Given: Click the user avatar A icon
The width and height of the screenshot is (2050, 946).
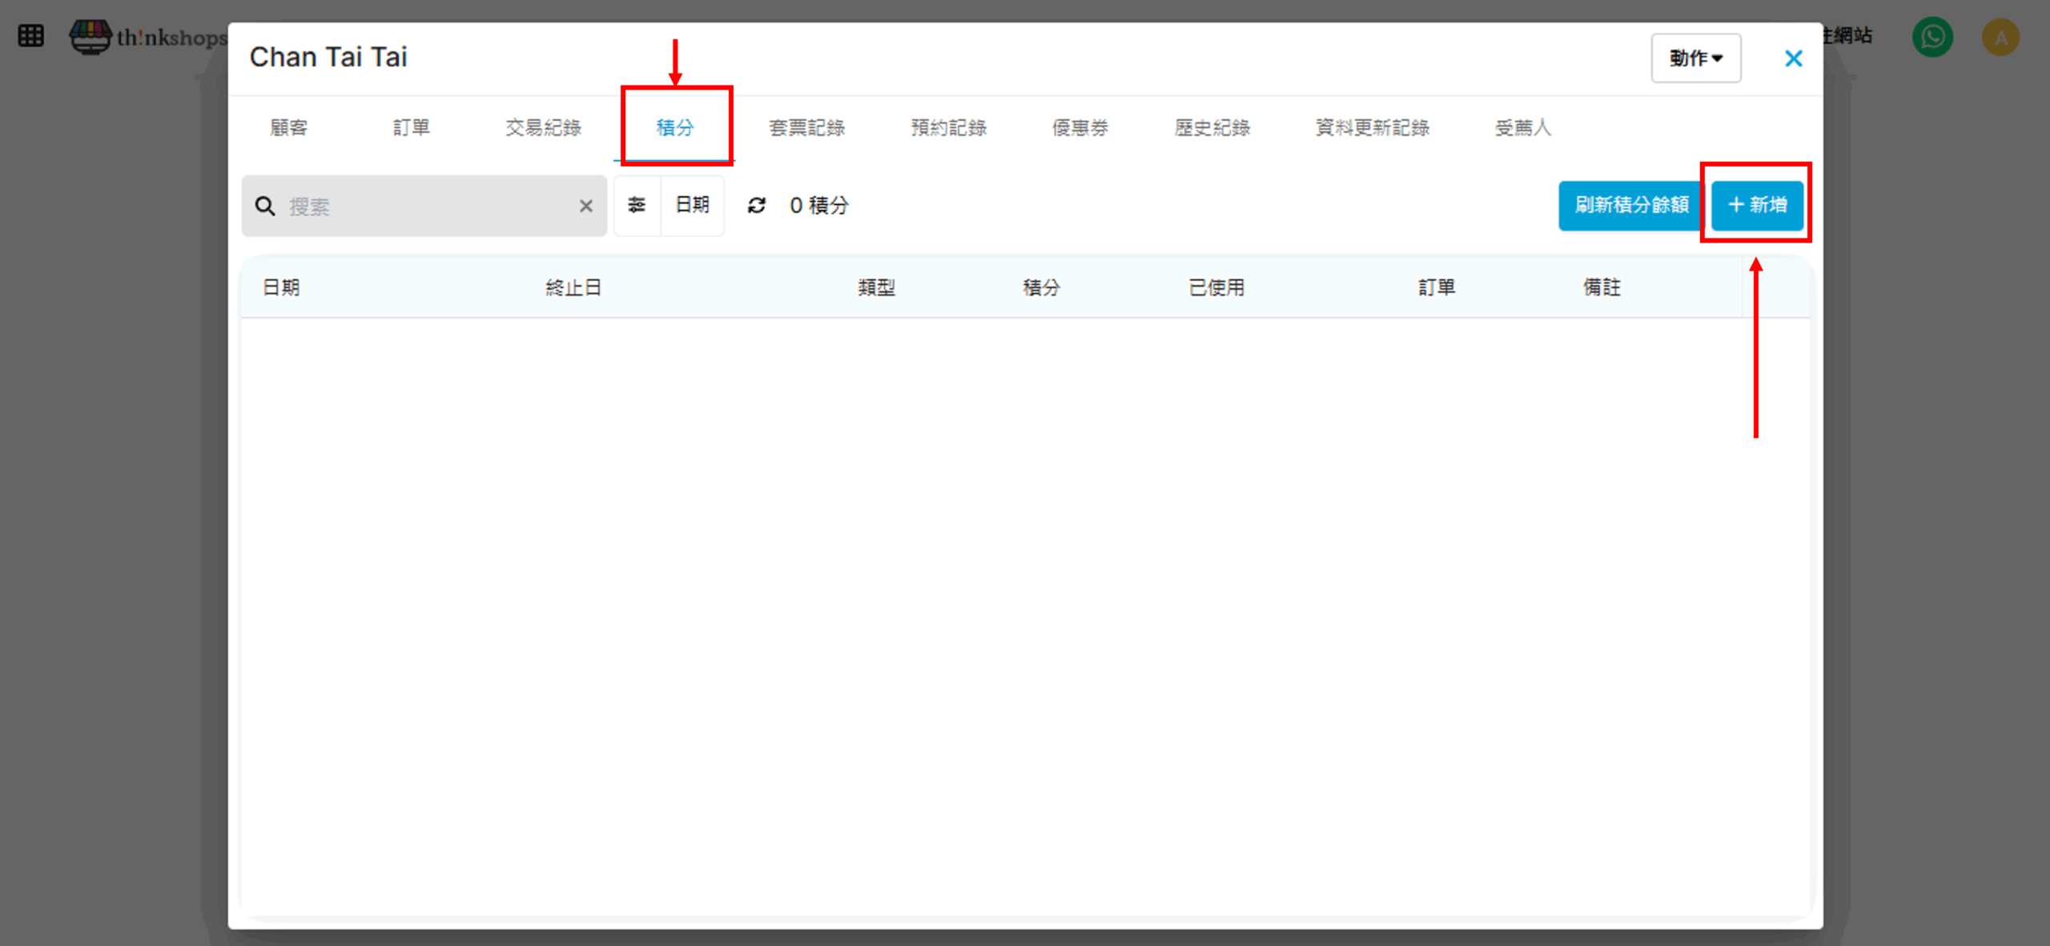Looking at the screenshot, I should (x=2000, y=37).
